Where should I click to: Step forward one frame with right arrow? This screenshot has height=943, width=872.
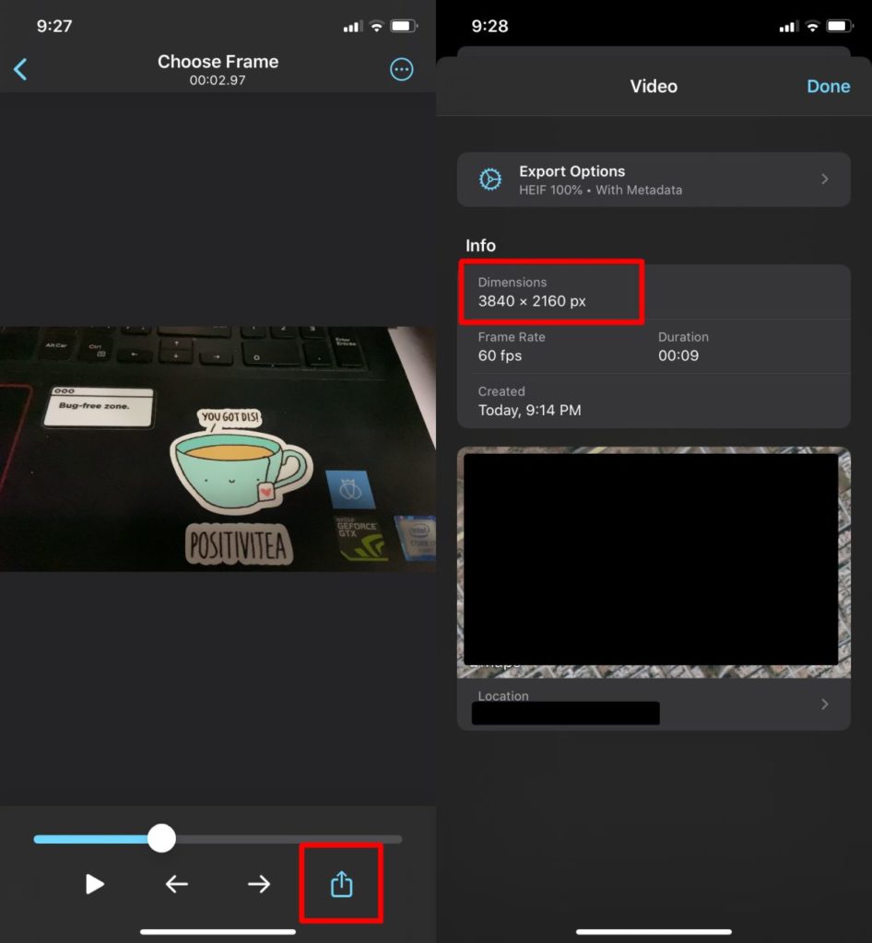259,884
